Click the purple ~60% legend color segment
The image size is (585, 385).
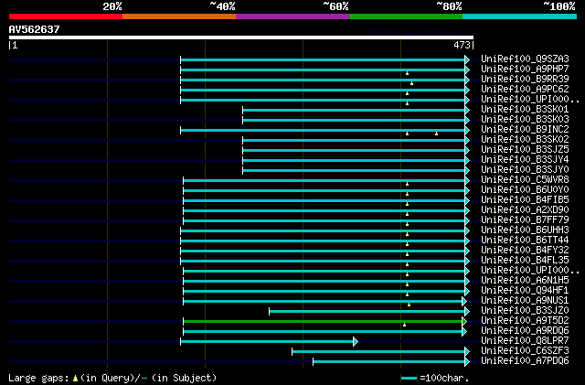point(292,16)
